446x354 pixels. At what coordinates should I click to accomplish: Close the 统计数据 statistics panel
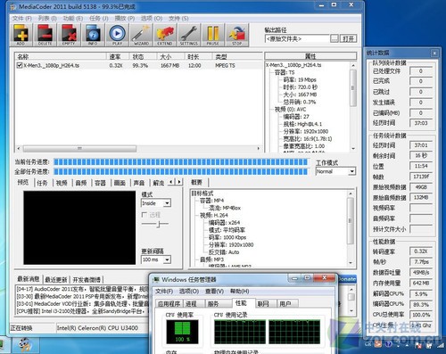coord(434,53)
